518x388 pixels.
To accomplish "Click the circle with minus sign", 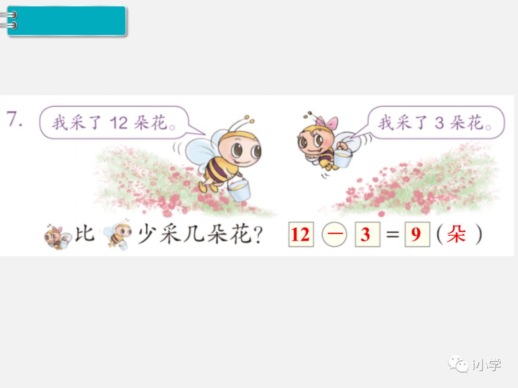I will tap(334, 234).
